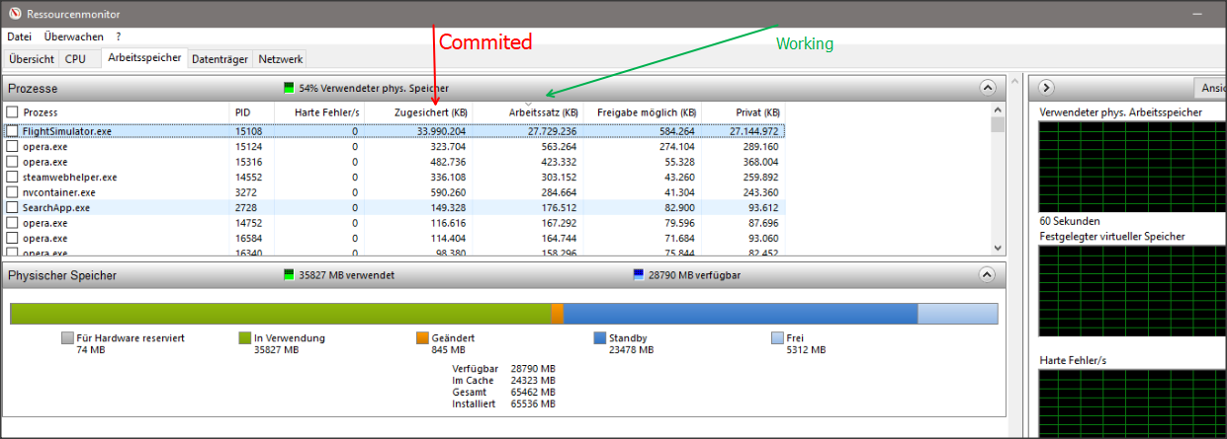Open the ? help menu
This screenshot has width=1227, height=439.
coord(119,37)
